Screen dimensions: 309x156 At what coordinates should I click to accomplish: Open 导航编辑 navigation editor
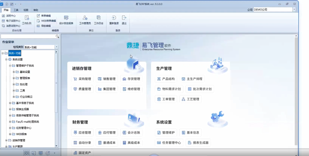[x=44, y=26]
